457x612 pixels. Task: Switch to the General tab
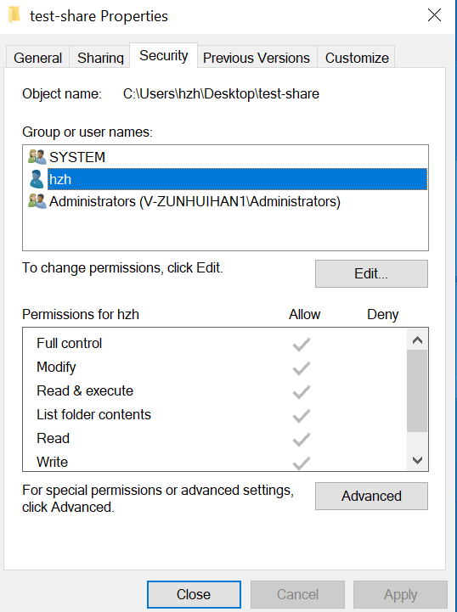tap(38, 58)
